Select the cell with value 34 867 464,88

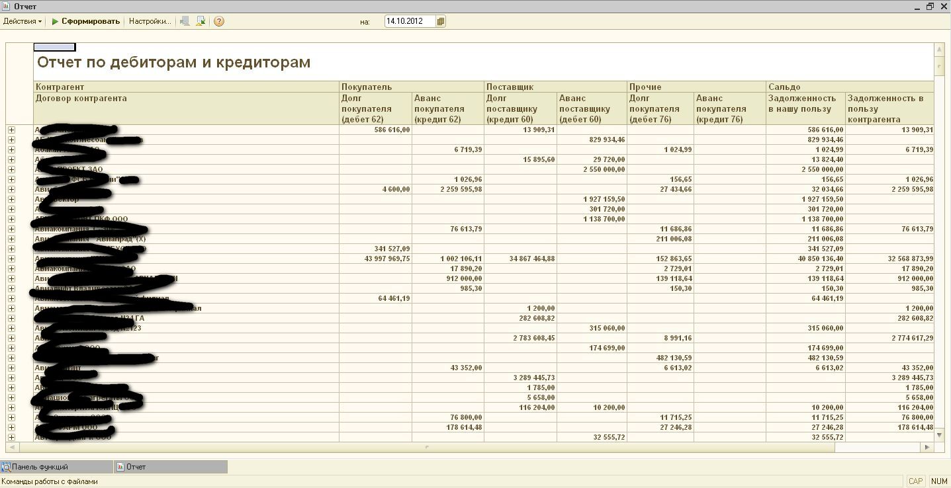[521, 259]
